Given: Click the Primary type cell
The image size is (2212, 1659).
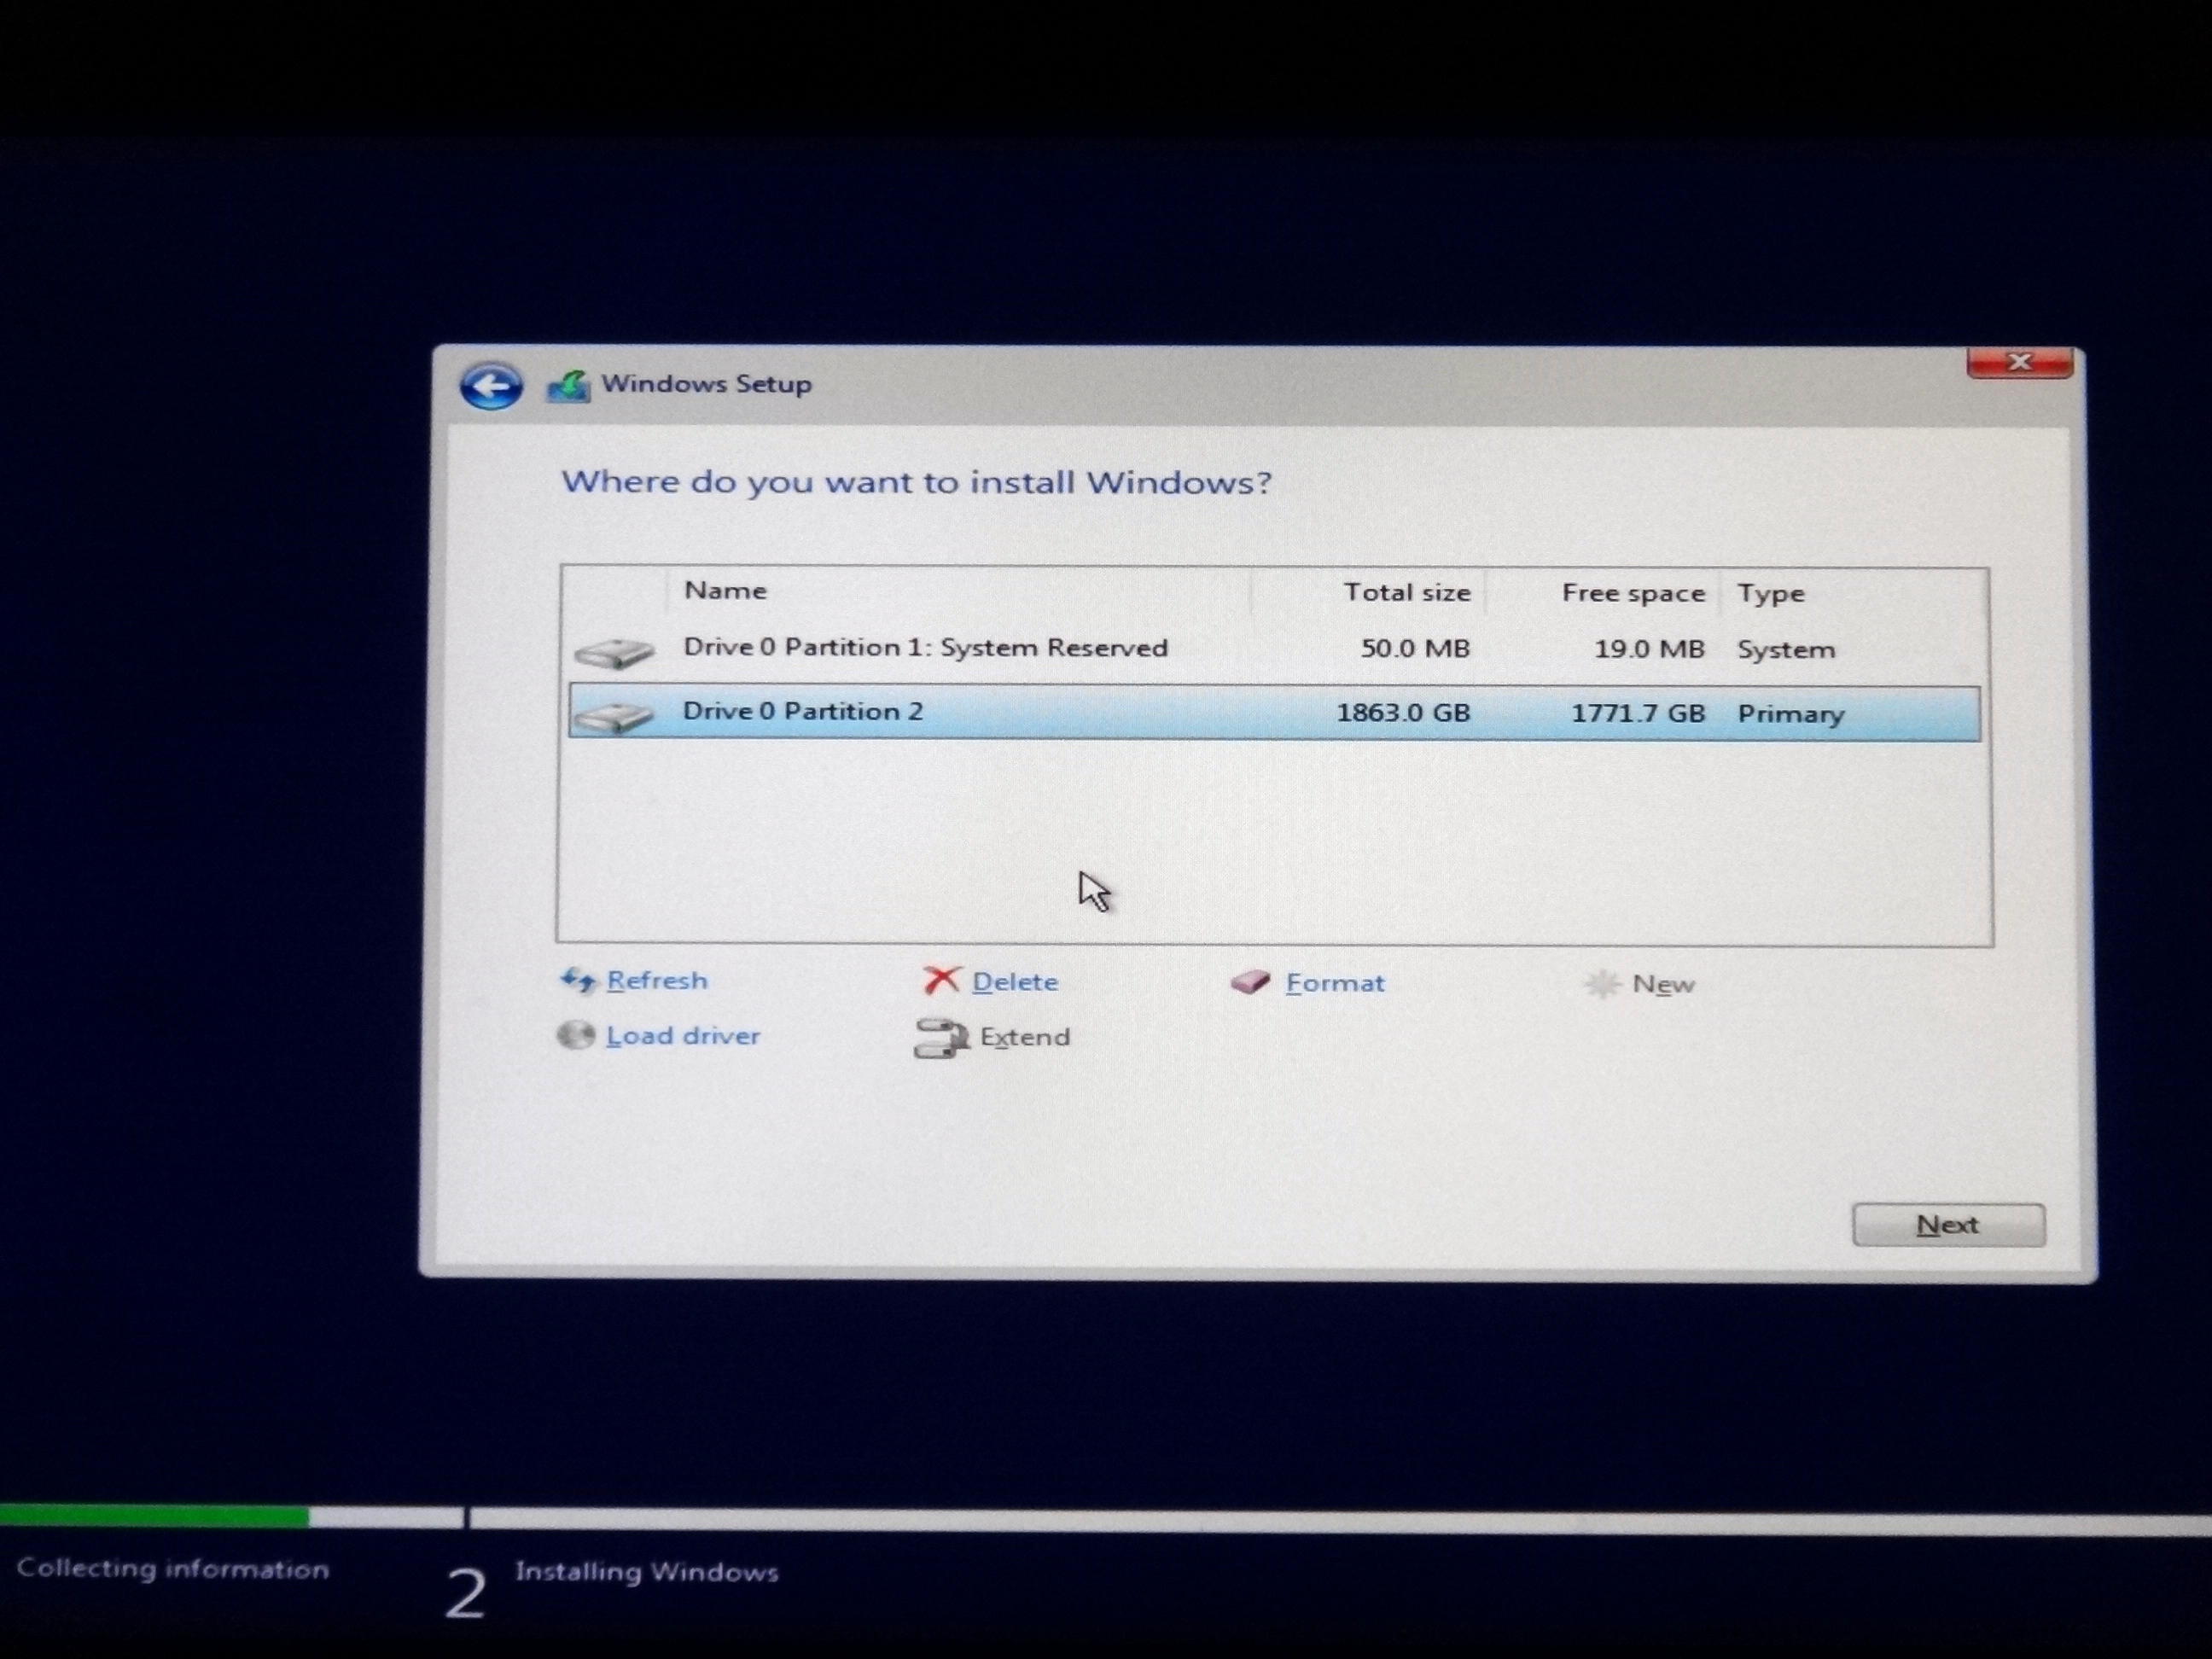Looking at the screenshot, I should tap(1791, 715).
